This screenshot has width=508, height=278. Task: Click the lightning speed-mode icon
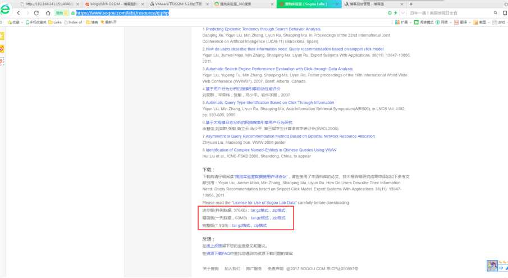coord(396,13)
